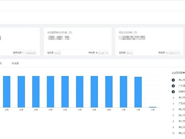The width and height of the screenshot is (185, 139).
Task: Click 已收款 in the 租金 card
Action: coord(122,53)
